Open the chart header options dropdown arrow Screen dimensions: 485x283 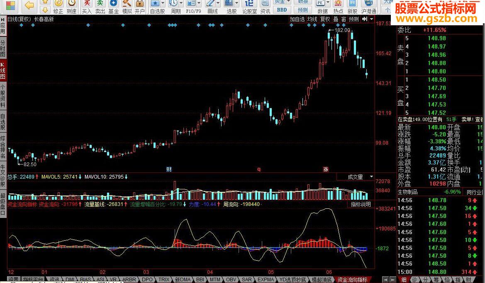[x=372, y=19]
